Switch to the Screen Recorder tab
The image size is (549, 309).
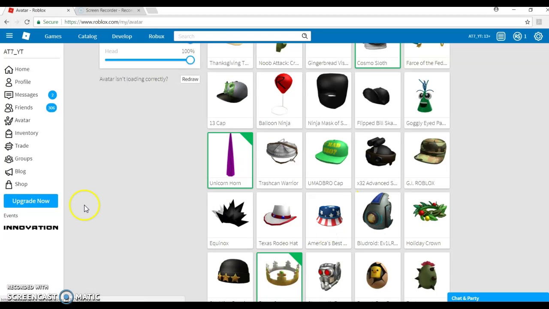pyautogui.click(x=109, y=10)
